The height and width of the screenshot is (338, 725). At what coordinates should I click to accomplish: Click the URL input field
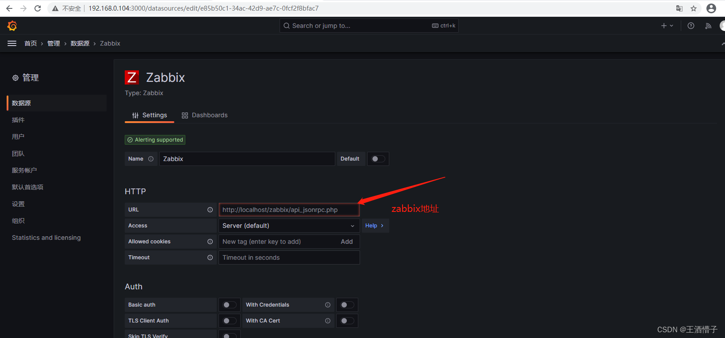tap(289, 210)
